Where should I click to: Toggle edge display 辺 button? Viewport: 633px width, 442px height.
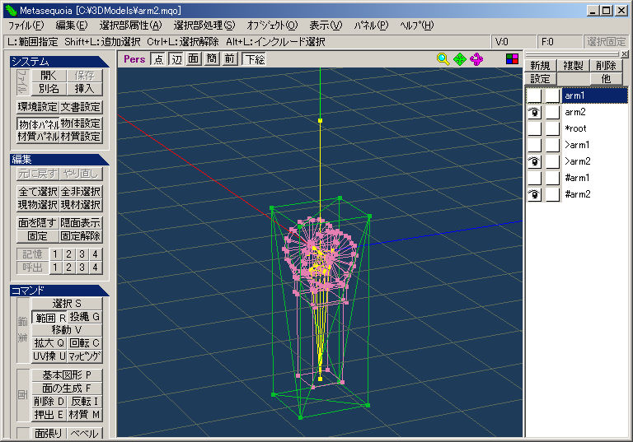(176, 59)
